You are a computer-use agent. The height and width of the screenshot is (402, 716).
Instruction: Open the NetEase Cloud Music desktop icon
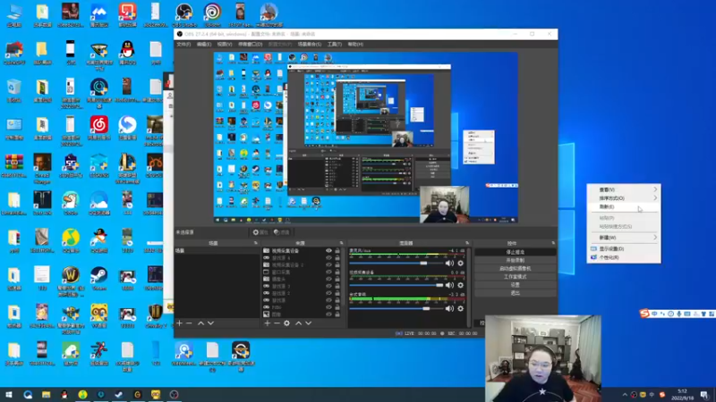click(99, 128)
